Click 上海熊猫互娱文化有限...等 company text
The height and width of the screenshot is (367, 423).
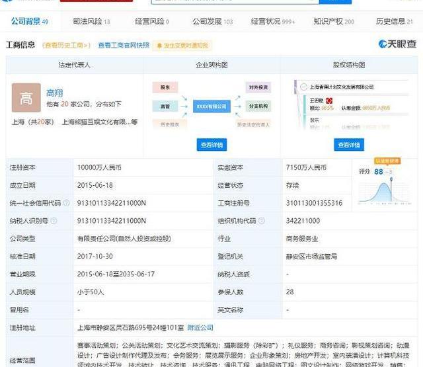[100, 122]
